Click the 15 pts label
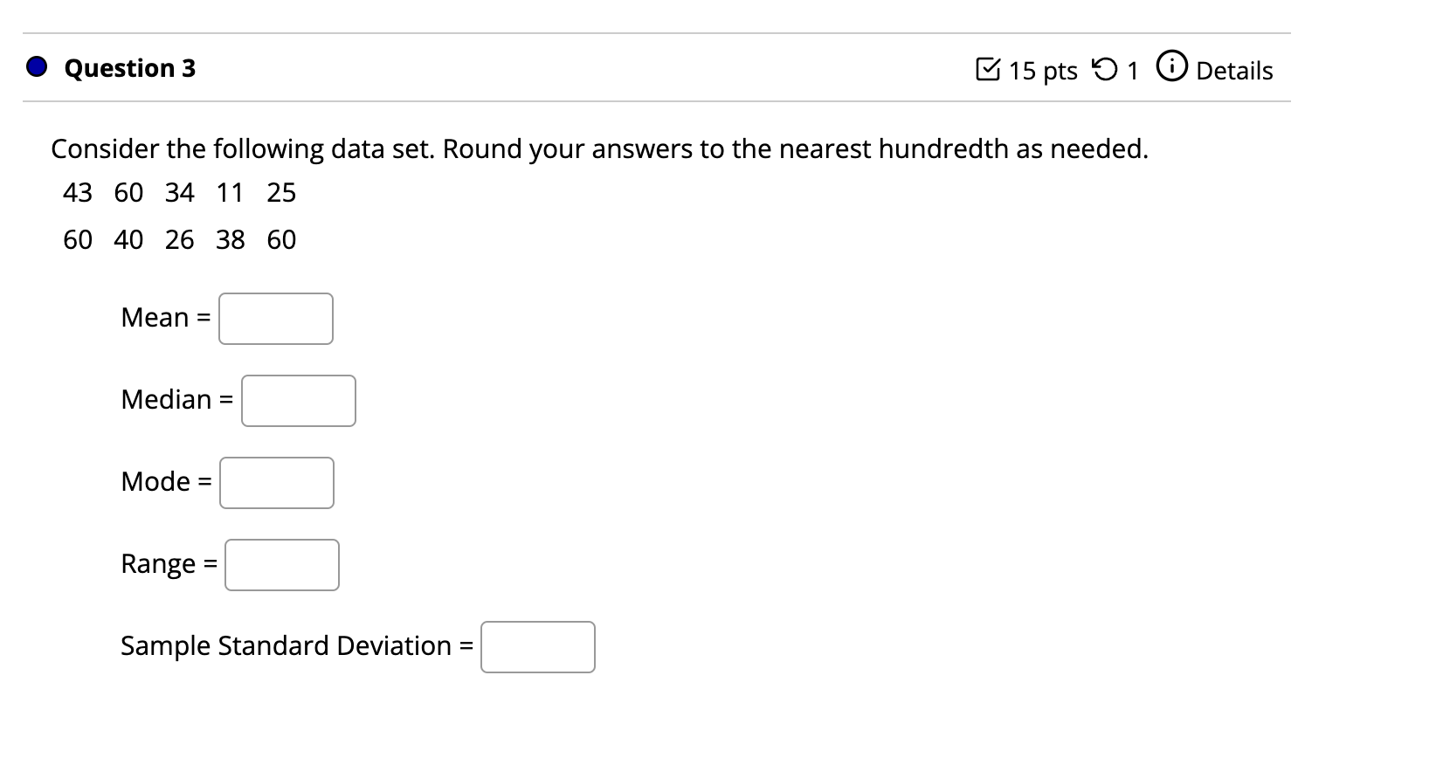The height and width of the screenshot is (758, 1450). 1043,71
